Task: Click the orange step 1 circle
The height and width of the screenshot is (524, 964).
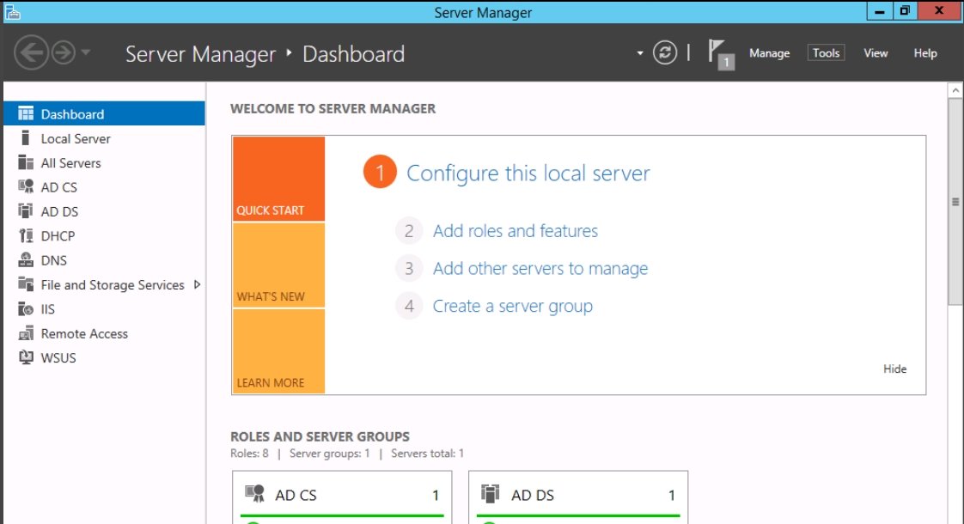Action: pyautogui.click(x=380, y=172)
